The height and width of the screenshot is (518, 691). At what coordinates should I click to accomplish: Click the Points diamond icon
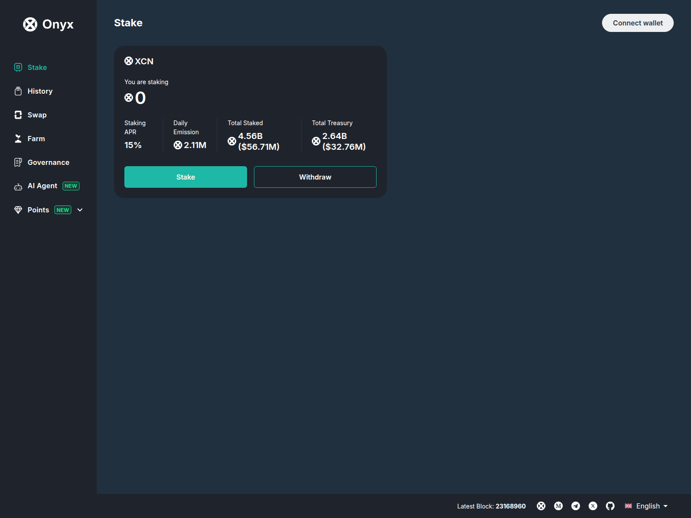[x=18, y=210]
